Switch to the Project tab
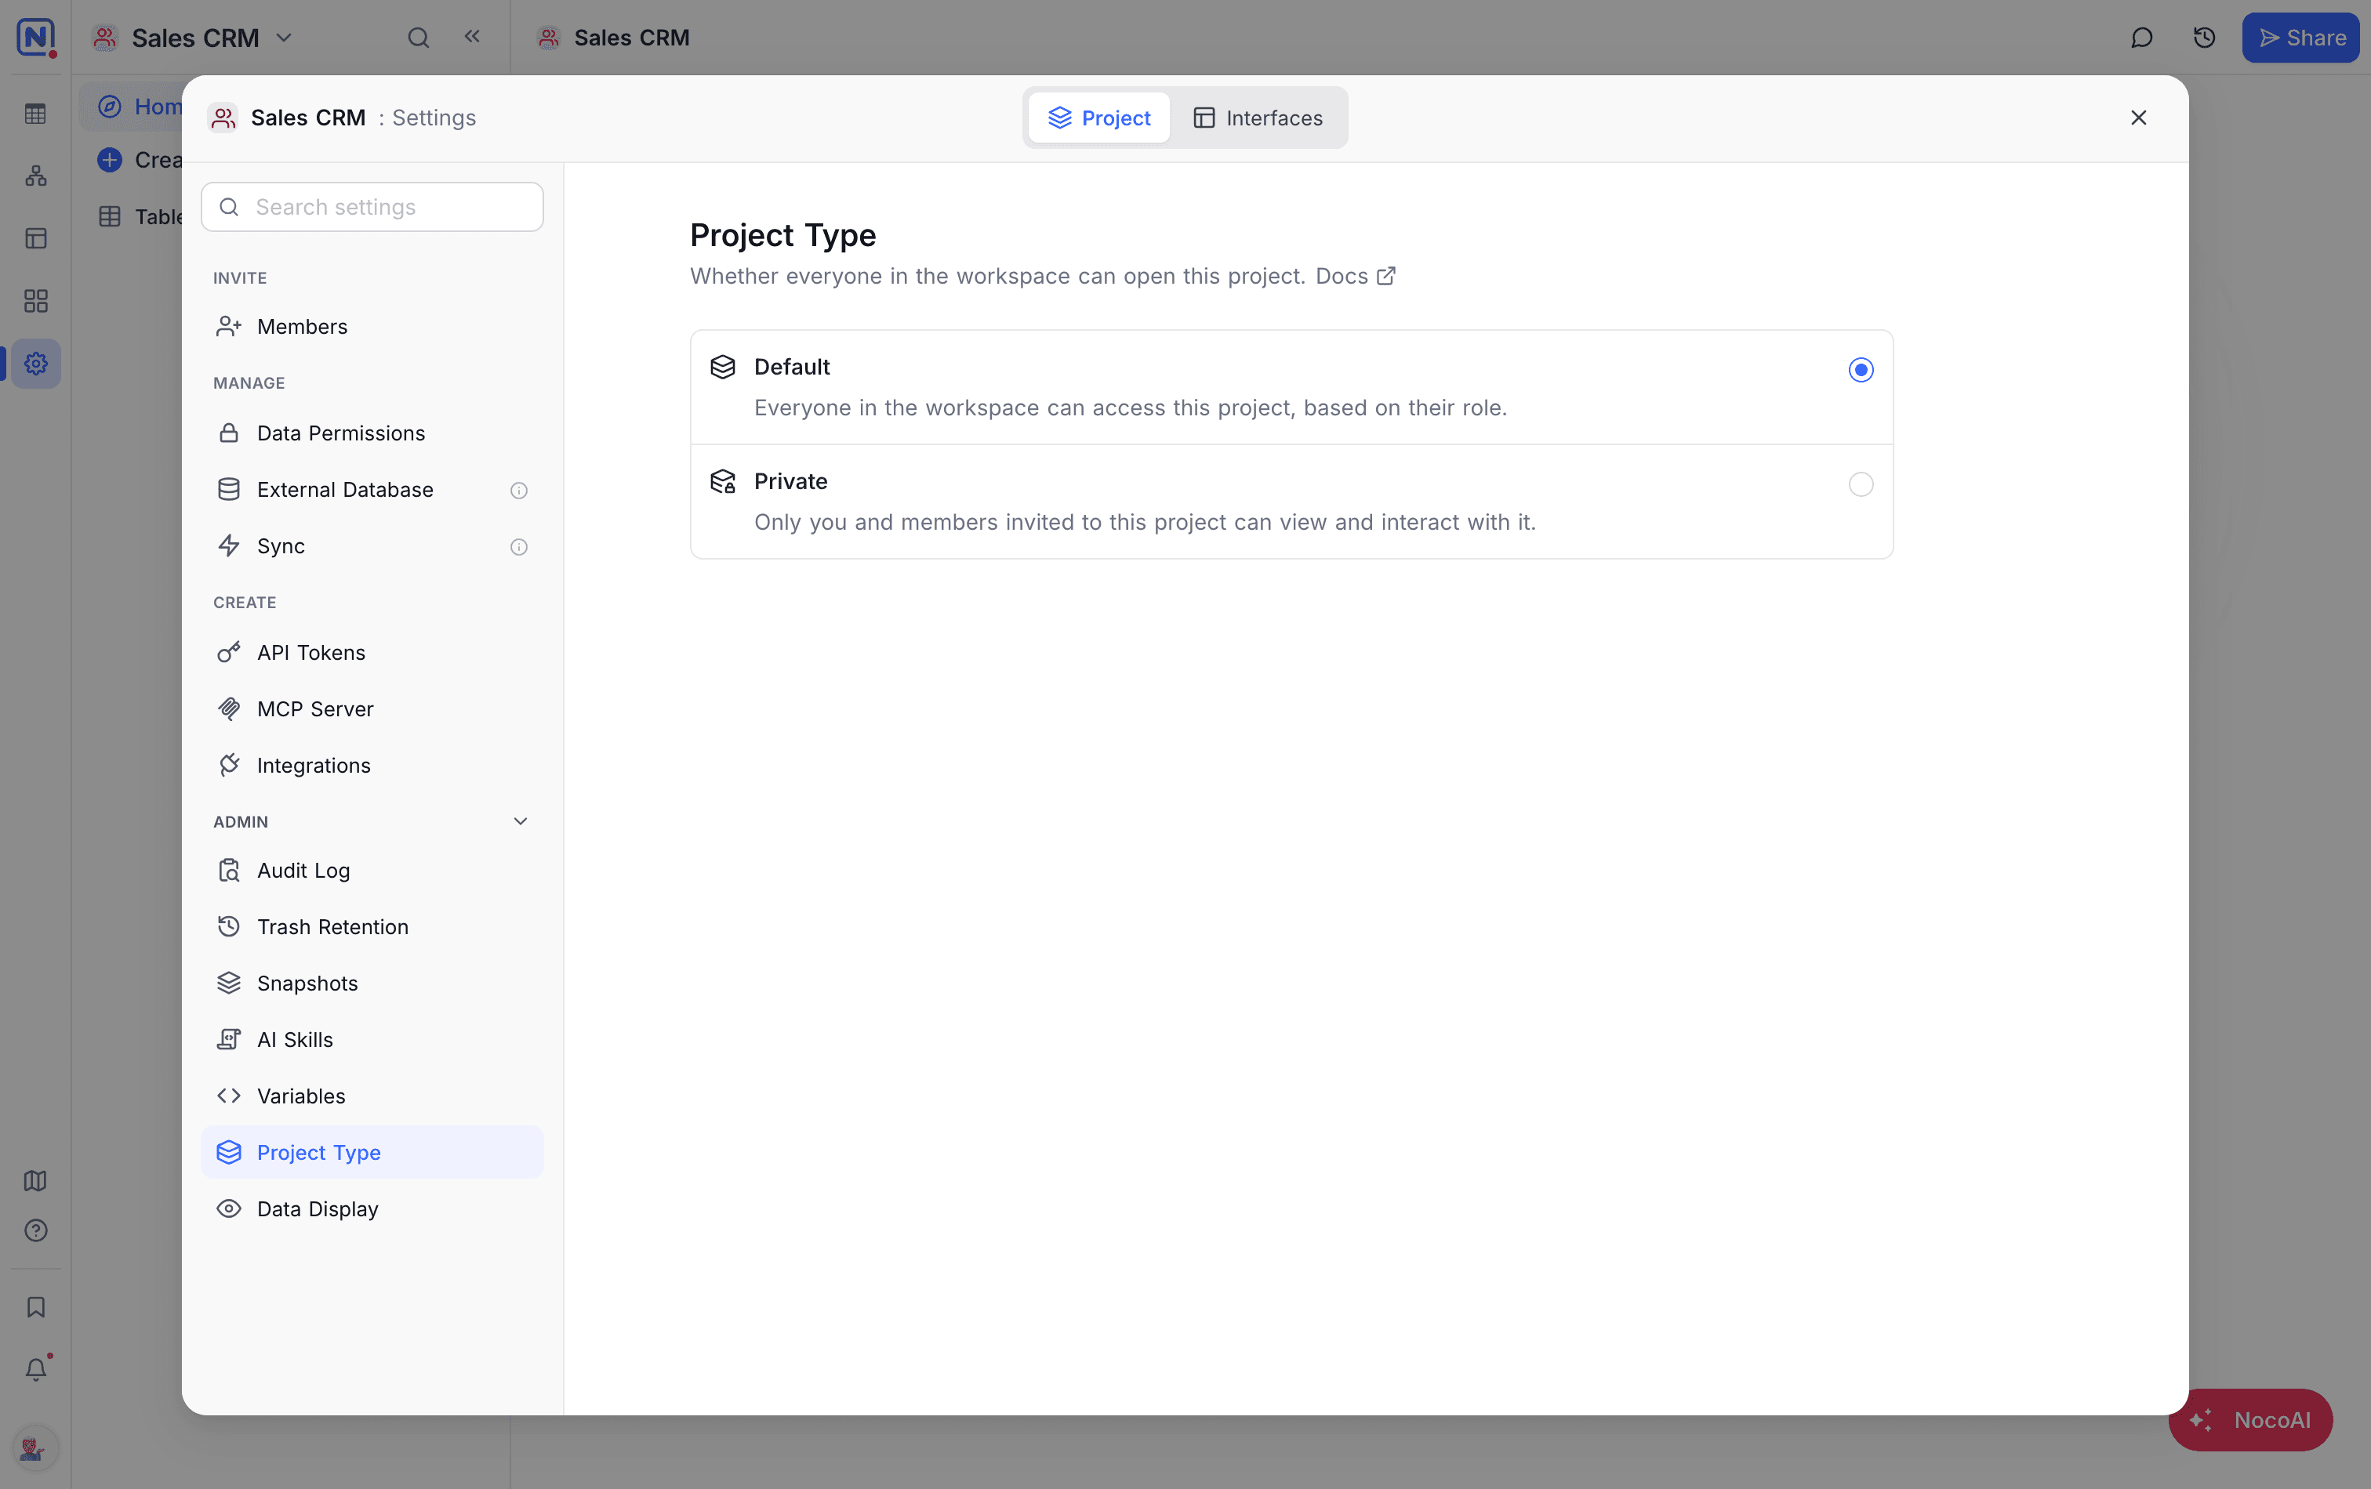2371x1489 pixels. click(x=1098, y=118)
